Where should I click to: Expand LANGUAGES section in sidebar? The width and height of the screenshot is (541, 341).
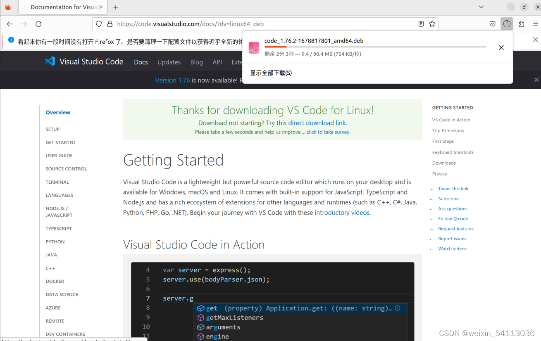[x=59, y=195]
